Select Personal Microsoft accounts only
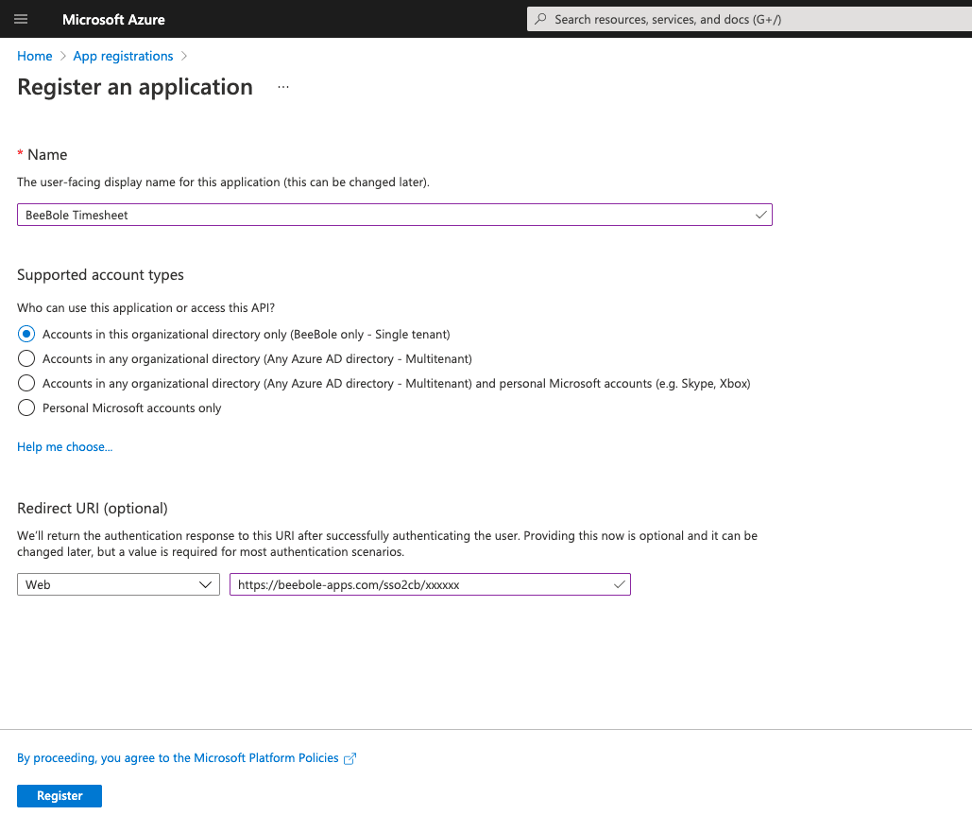 click(26, 407)
